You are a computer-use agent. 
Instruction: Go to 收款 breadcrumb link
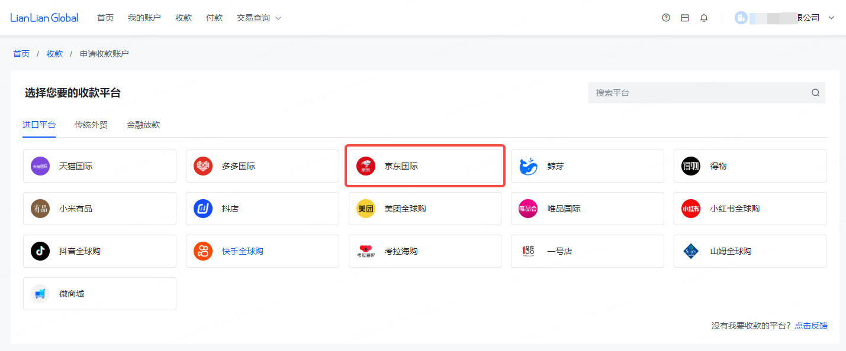point(54,54)
